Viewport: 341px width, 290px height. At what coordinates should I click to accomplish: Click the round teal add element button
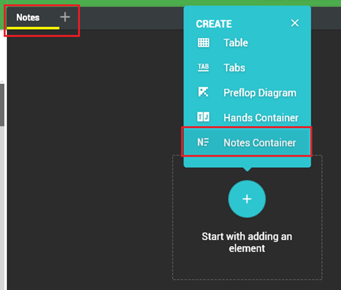pos(247,199)
